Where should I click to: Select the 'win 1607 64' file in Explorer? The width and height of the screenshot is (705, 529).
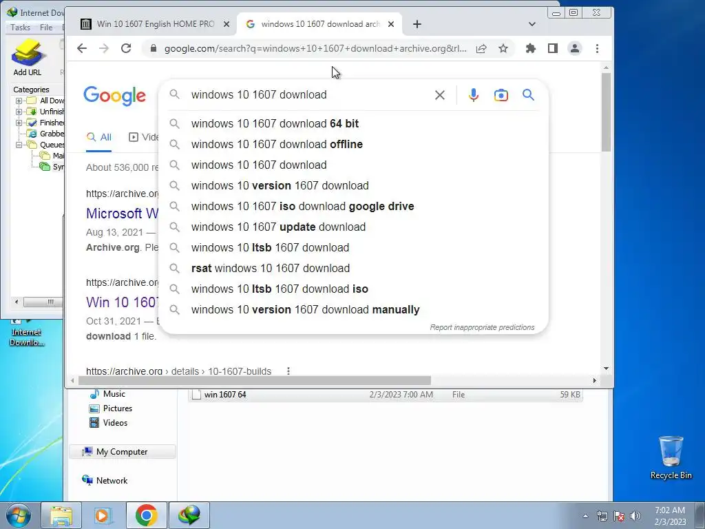(x=386, y=395)
